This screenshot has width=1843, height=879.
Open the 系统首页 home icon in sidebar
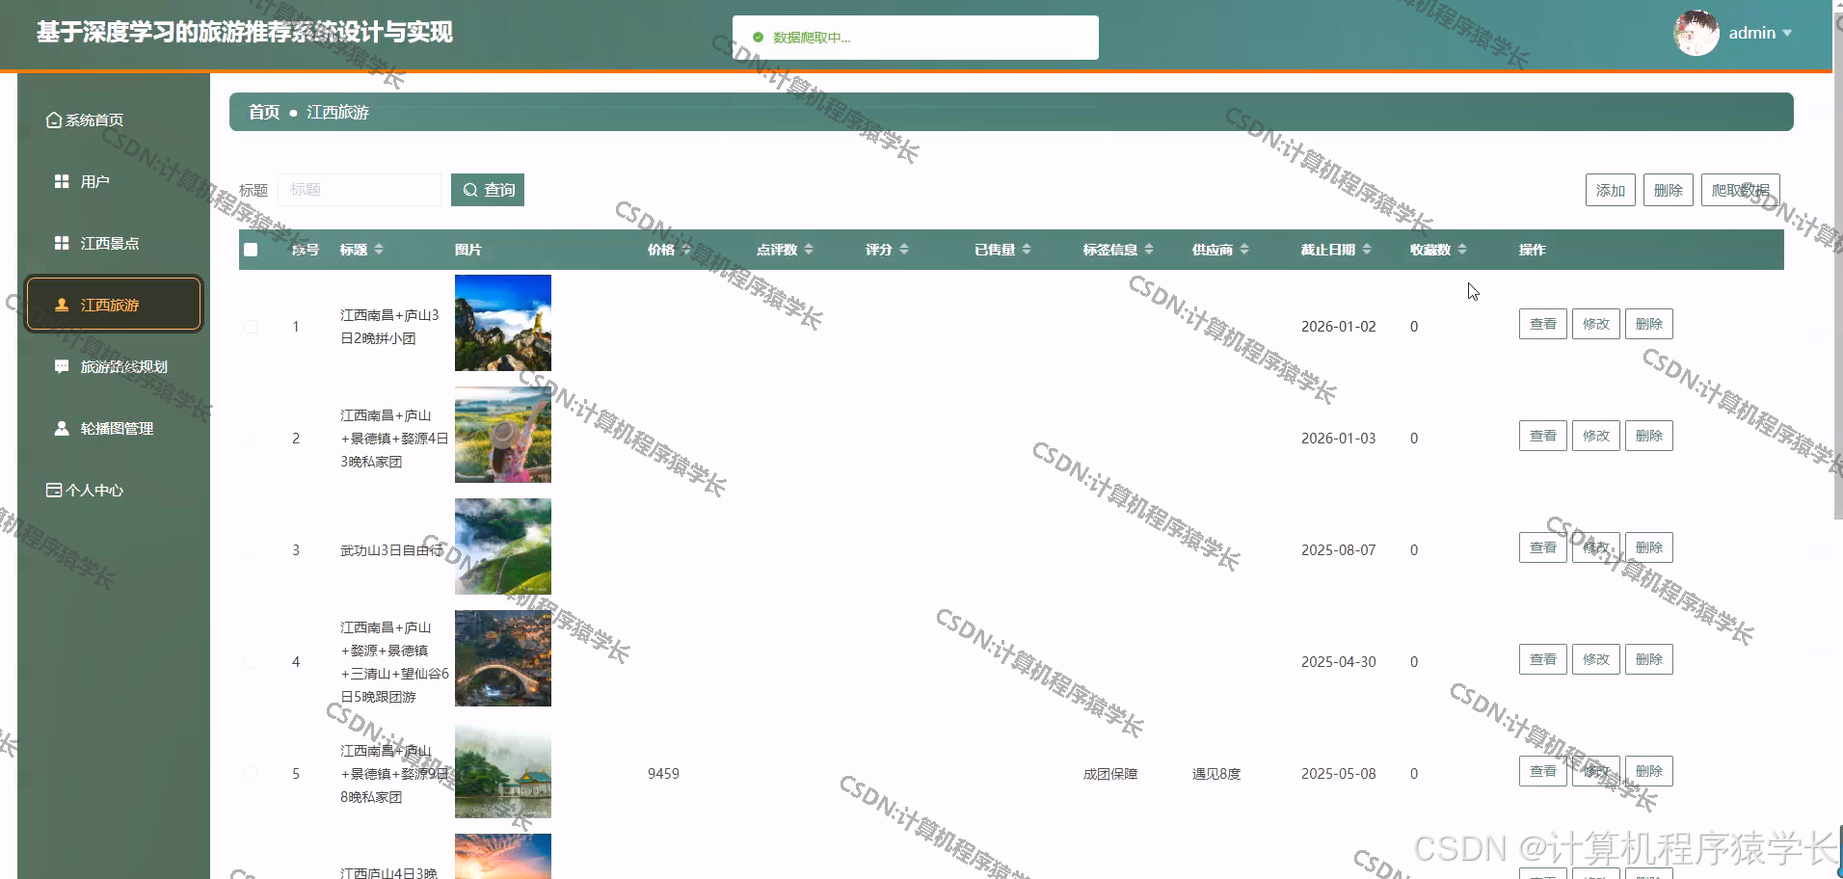pos(54,120)
